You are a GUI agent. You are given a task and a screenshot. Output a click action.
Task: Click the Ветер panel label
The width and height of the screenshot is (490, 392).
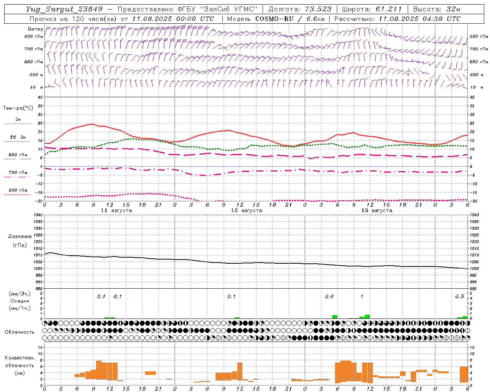[35, 29]
